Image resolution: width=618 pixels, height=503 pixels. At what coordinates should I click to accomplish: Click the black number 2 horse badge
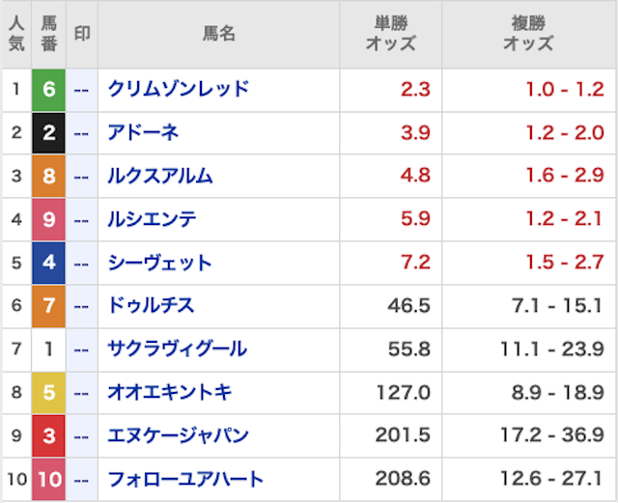tap(48, 133)
